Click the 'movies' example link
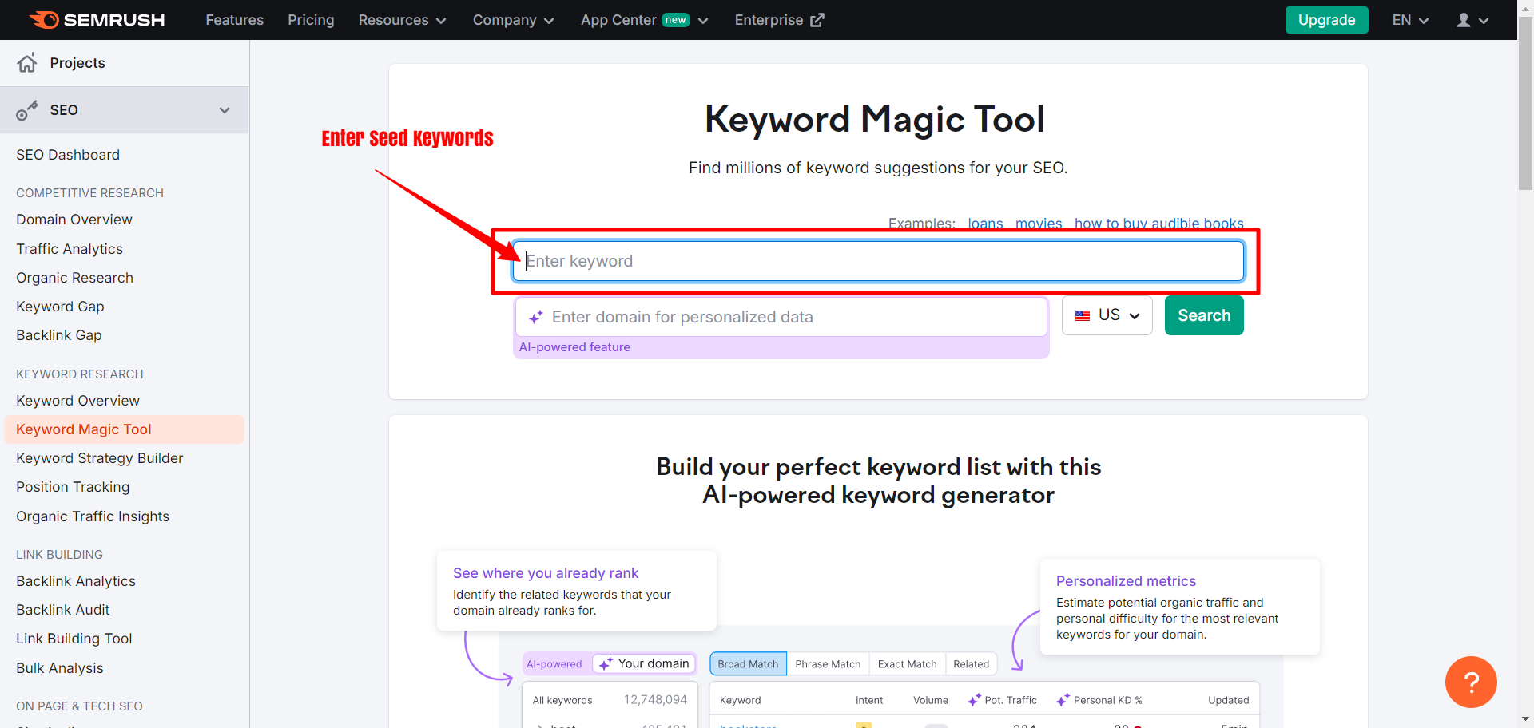This screenshot has width=1534, height=728. click(x=1039, y=224)
